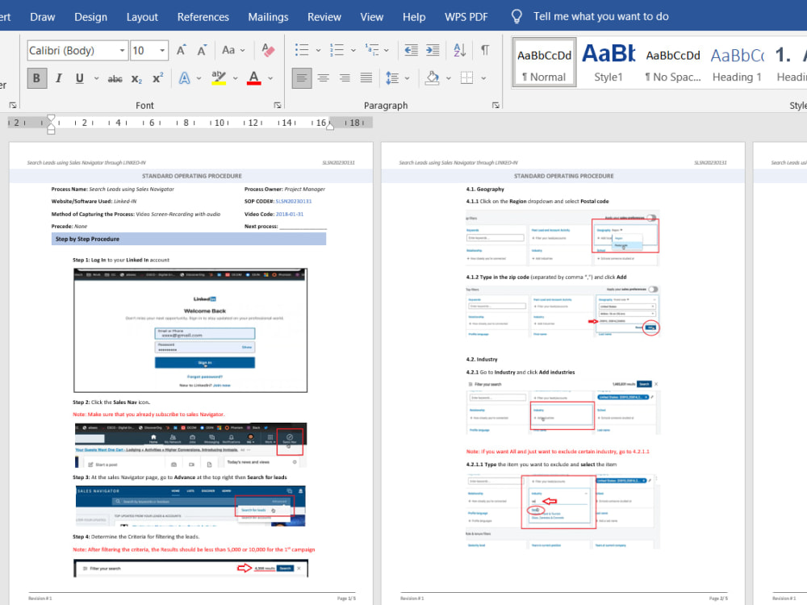
Task: Click the Tell Me lightbulb icon
Action: point(516,16)
